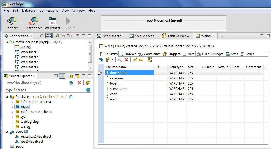271x149 pixels.
Task: Collapse root@localhost (mysql) connection node
Action: (7, 42)
